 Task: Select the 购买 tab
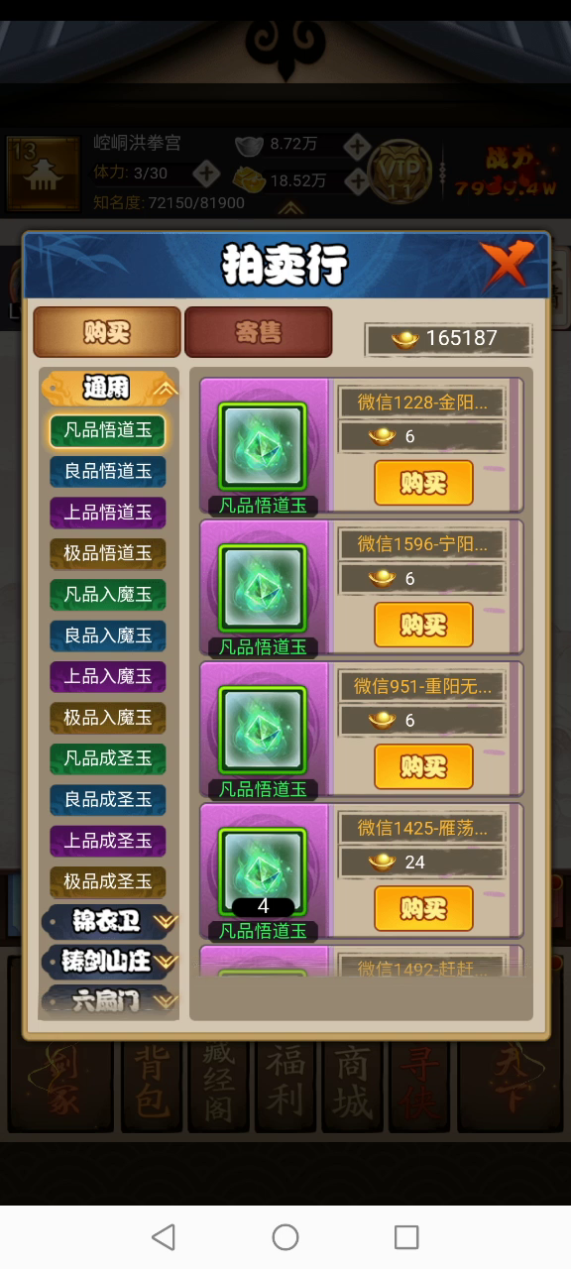pyautogui.click(x=107, y=332)
